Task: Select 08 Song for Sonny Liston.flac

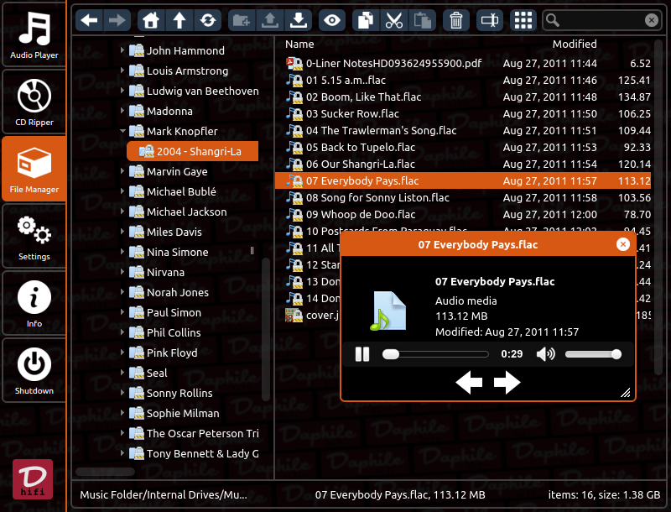Action: [463, 197]
